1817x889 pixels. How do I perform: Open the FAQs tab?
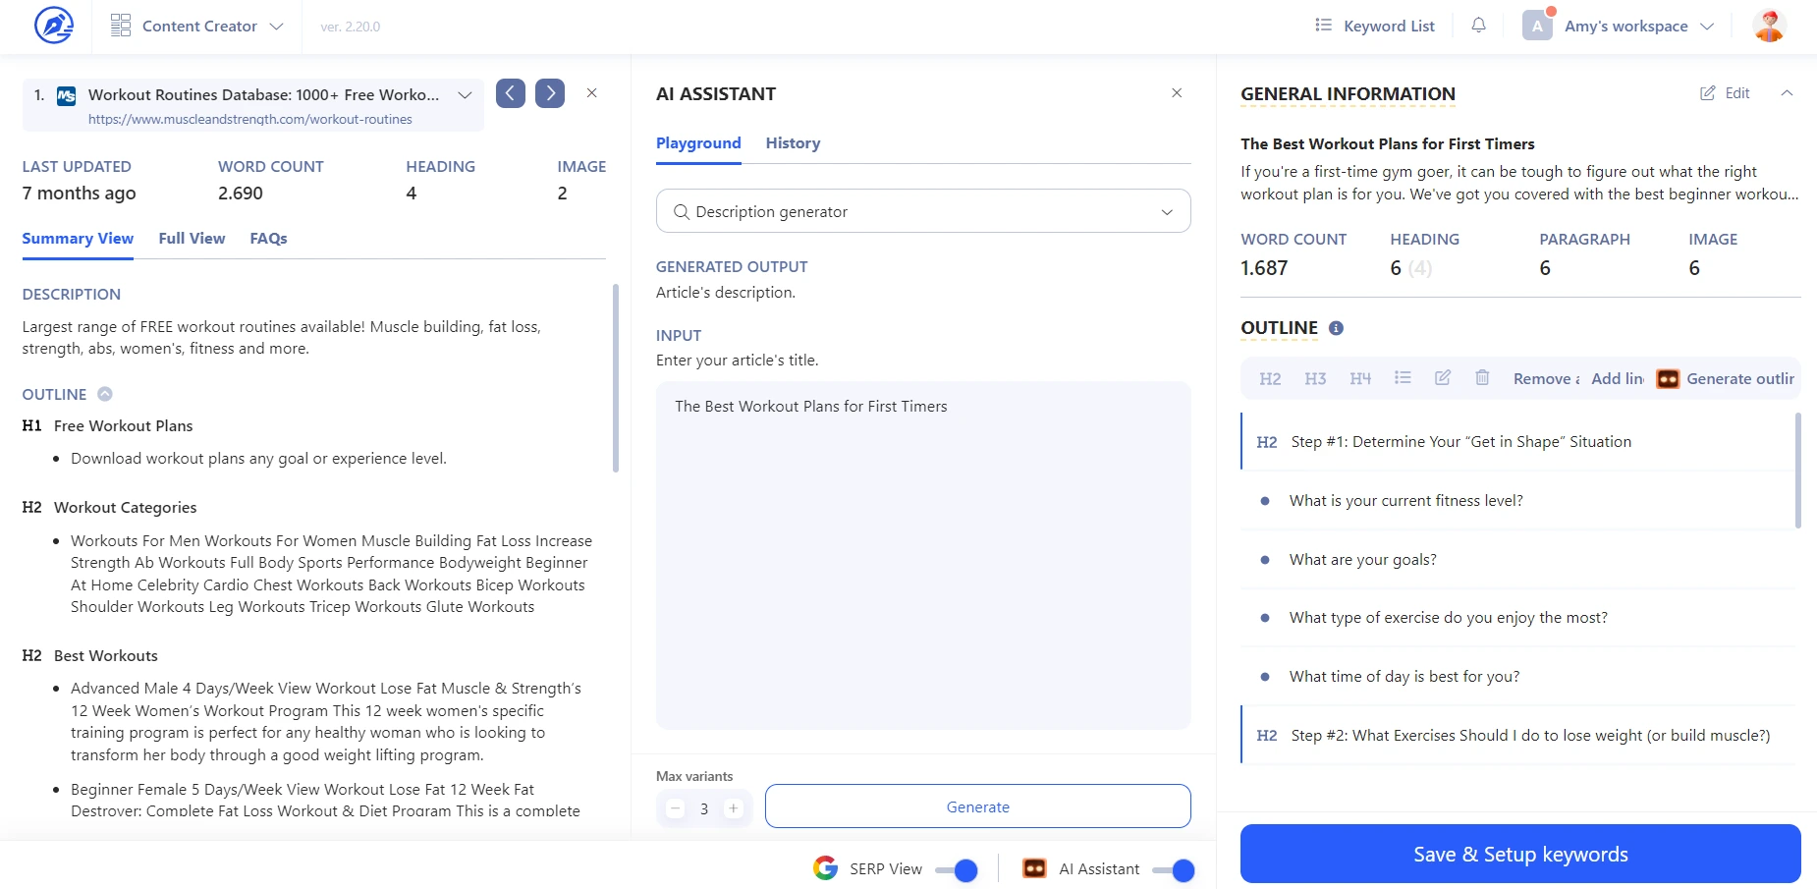pos(267,238)
